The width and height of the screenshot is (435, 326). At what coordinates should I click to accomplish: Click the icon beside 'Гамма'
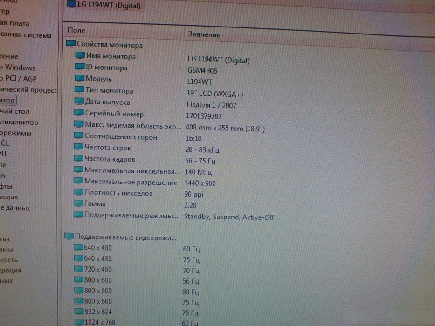tap(78, 203)
